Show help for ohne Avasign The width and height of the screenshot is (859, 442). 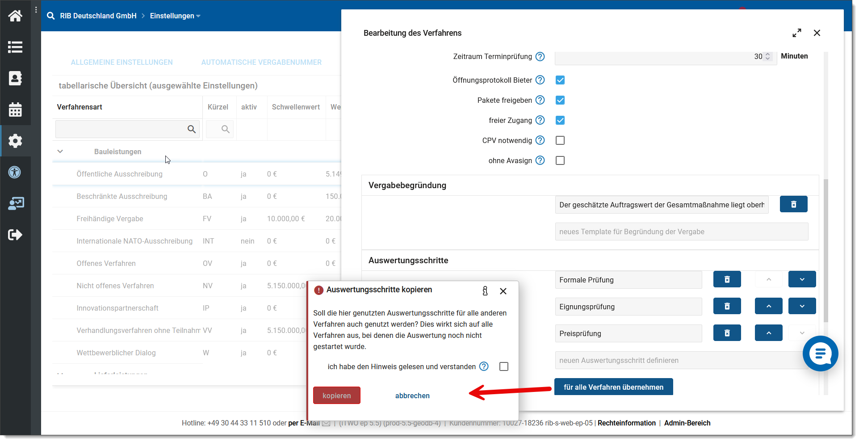click(540, 160)
